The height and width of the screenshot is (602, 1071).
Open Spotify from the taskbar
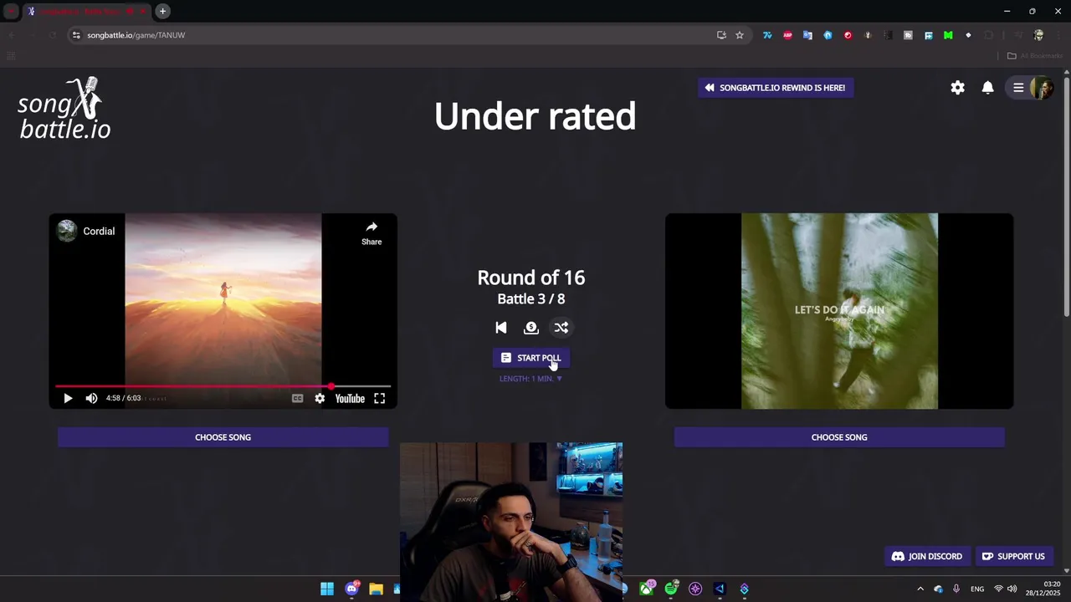click(x=671, y=589)
